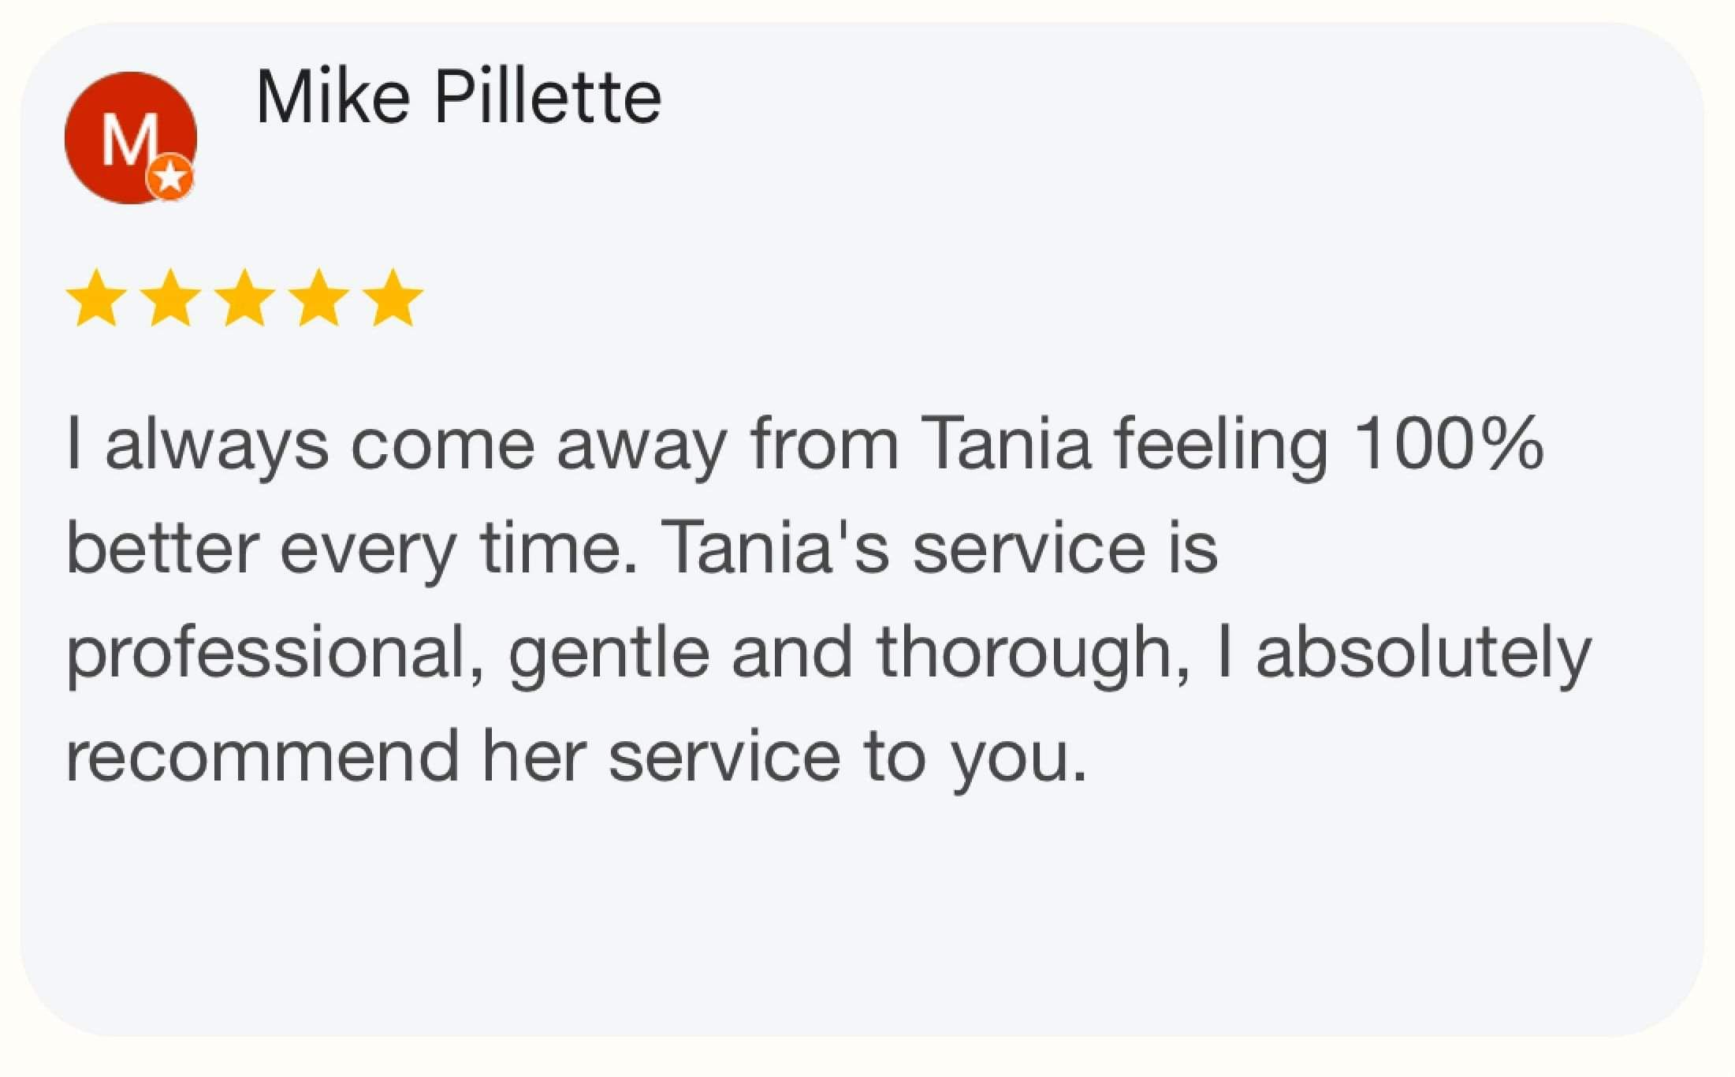Click the fourth yellow rating star
The image size is (1735, 1077).
(x=318, y=298)
